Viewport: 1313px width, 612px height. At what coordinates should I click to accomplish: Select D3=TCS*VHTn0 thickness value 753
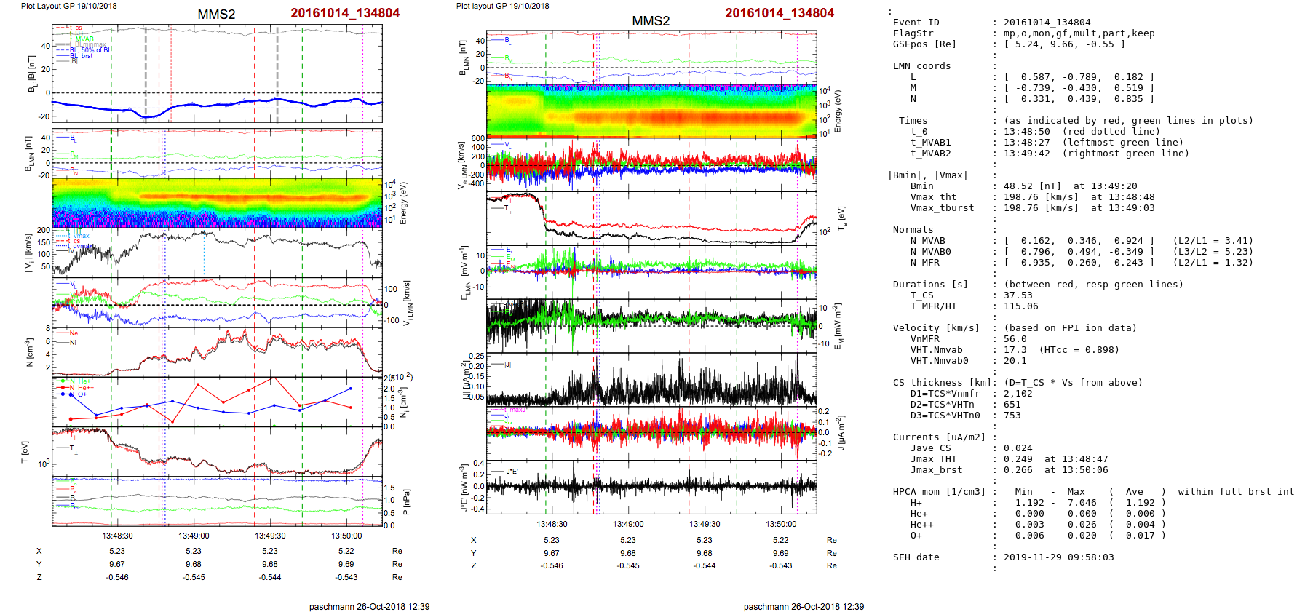click(x=1012, y=416)
